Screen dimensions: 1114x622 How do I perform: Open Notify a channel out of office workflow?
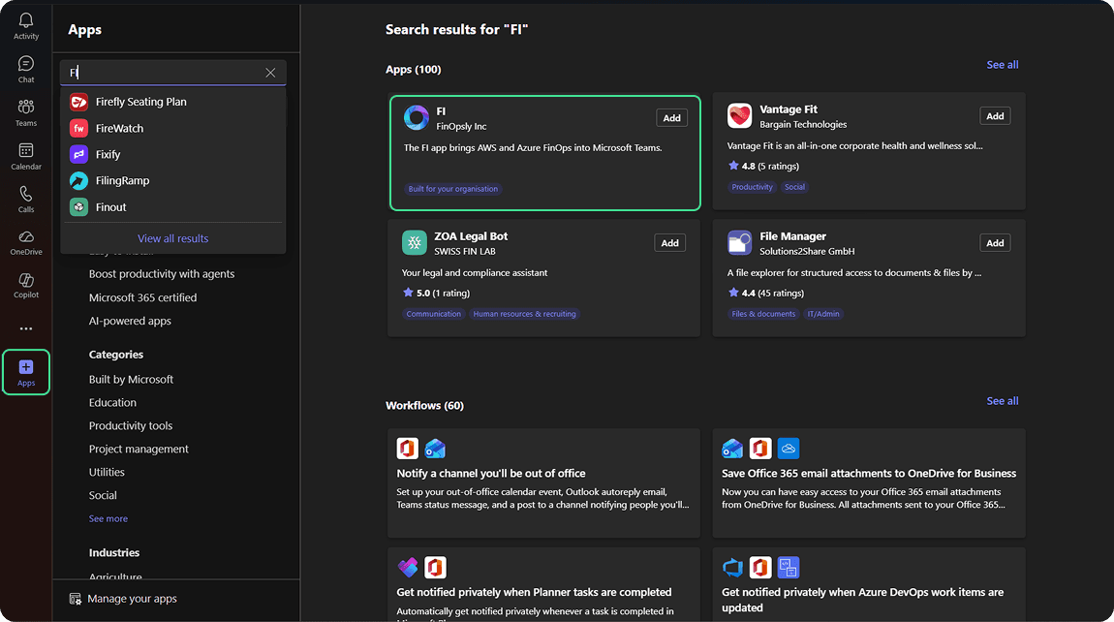(x=543, y=482)
